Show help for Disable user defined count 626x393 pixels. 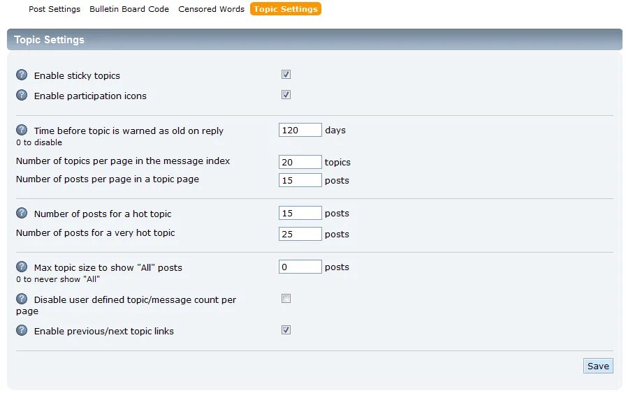point(22,299)
